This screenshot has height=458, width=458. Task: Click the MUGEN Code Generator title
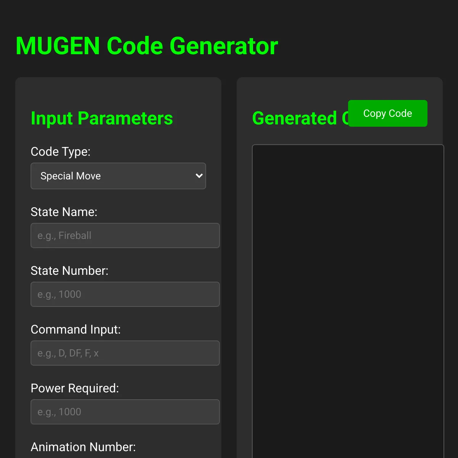[147, 46]
